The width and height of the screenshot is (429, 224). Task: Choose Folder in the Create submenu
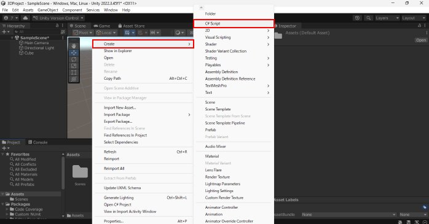pos(234,14)
